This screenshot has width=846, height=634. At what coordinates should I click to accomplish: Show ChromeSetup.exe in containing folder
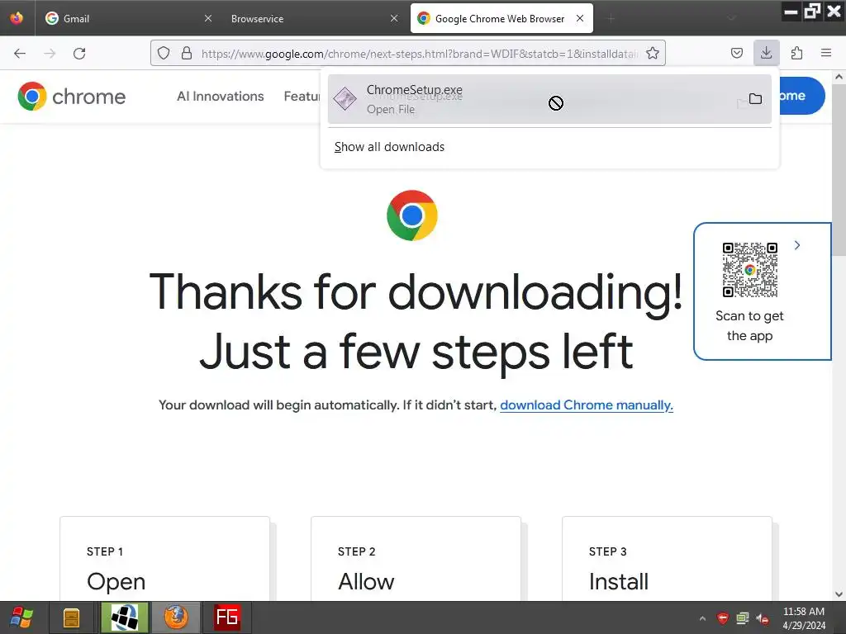[x=755, y=99]
